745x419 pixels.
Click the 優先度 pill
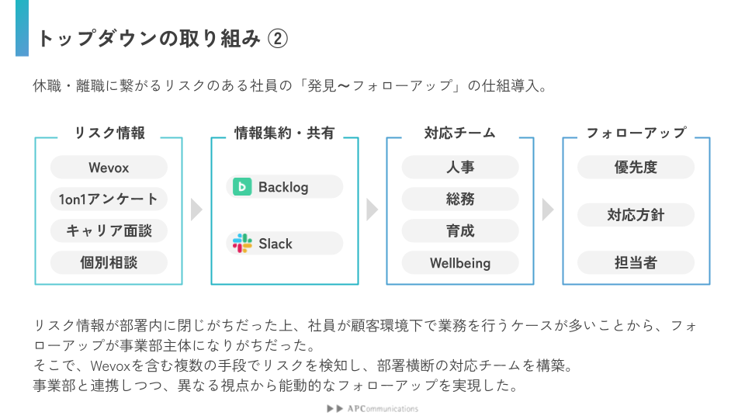click(x=636, y=168)
